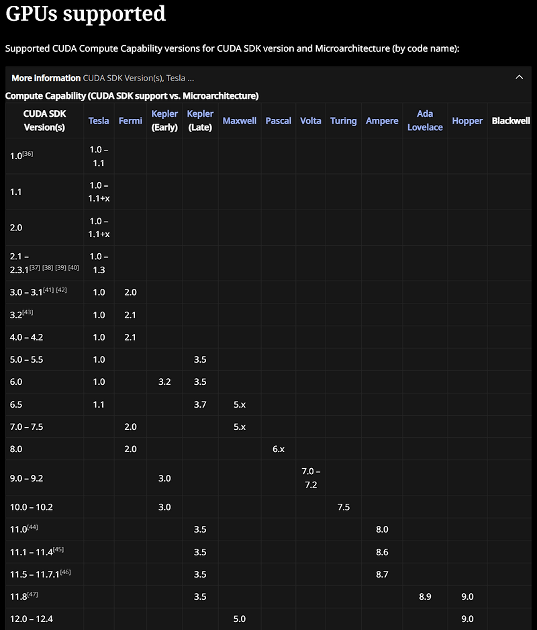The height and width of the screenshot is (630, 537).
Task: Open citation [37] next to 2.3.1
Action: [x=34, y=267]
